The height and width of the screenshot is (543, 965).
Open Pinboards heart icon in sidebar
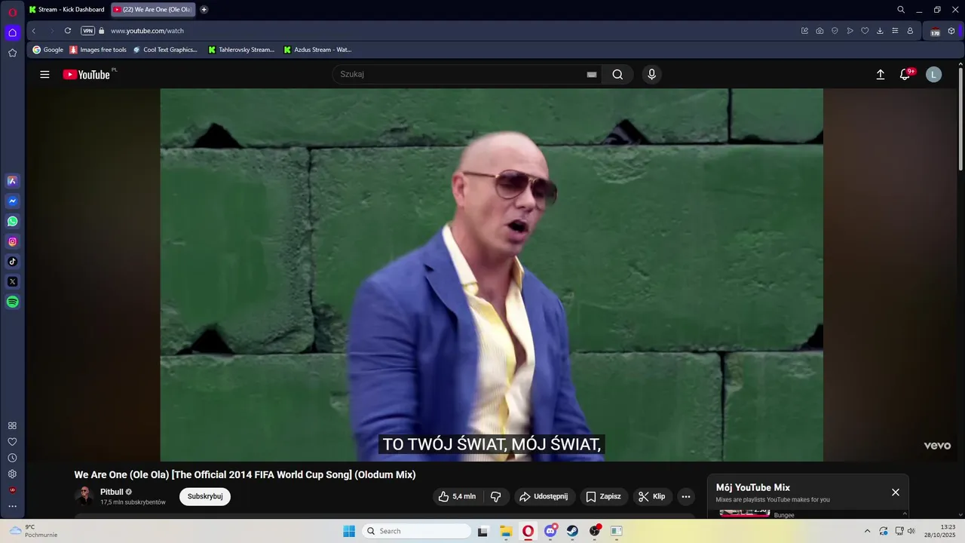pos(12,442)
